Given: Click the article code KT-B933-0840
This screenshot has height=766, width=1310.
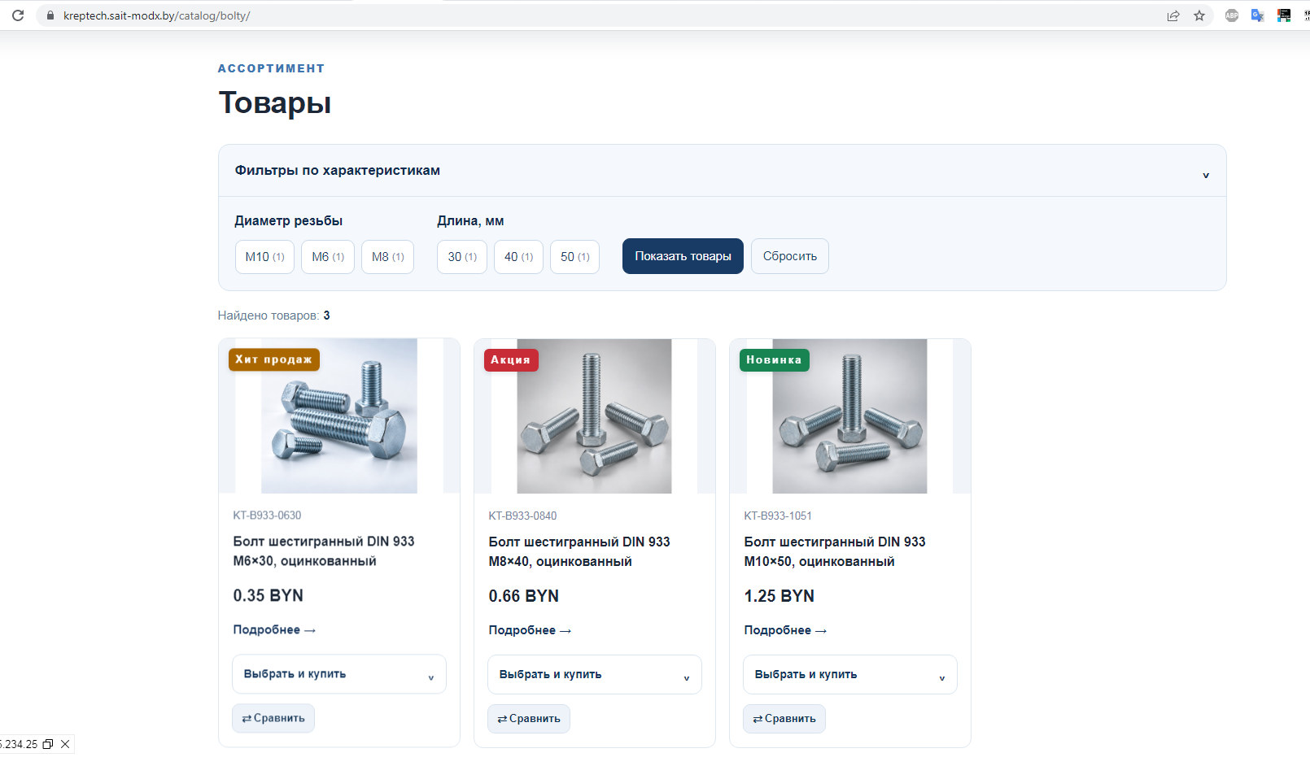Looking at the screenshot, I should pyautogui.click(x=522, y=516).
